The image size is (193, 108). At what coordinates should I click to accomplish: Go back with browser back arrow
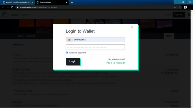(x=3, y=7)
